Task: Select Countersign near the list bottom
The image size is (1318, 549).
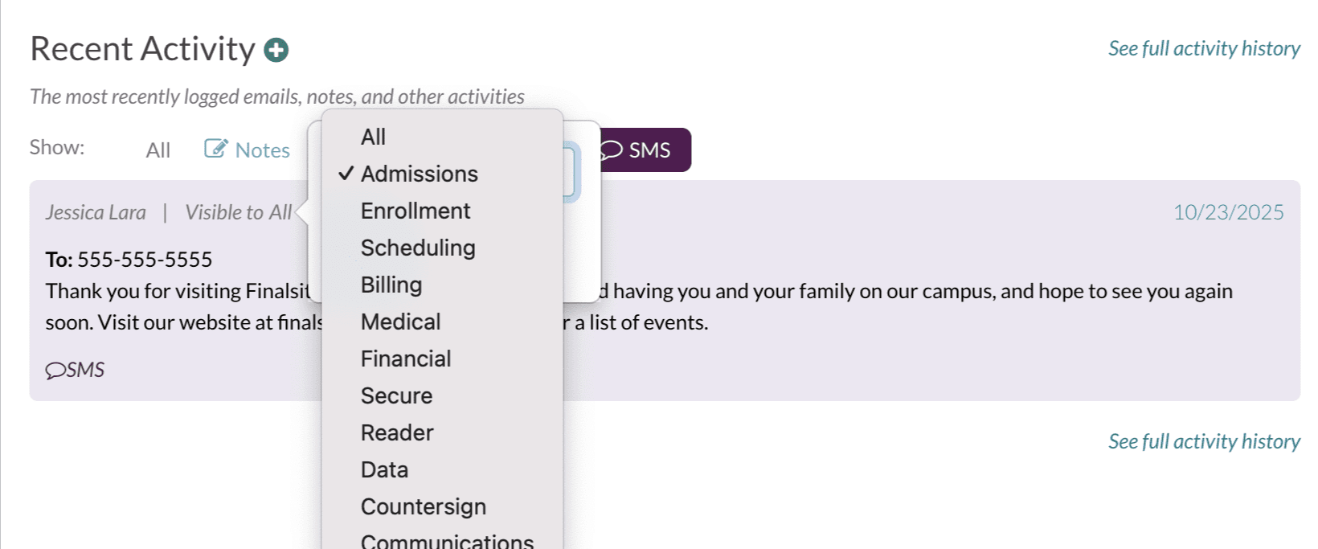Action: pyautogui.click(x=423, y=506)
